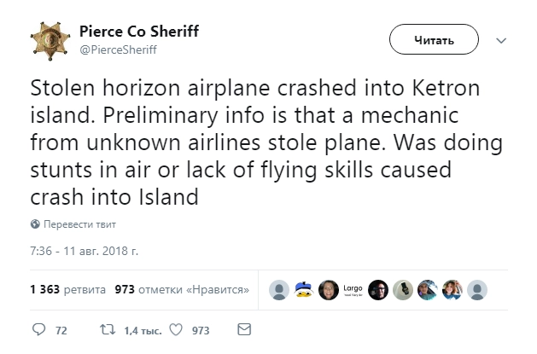Open the tweet options chevron dropdown
The width and height of the screenshot is (537, 354).
502,40
